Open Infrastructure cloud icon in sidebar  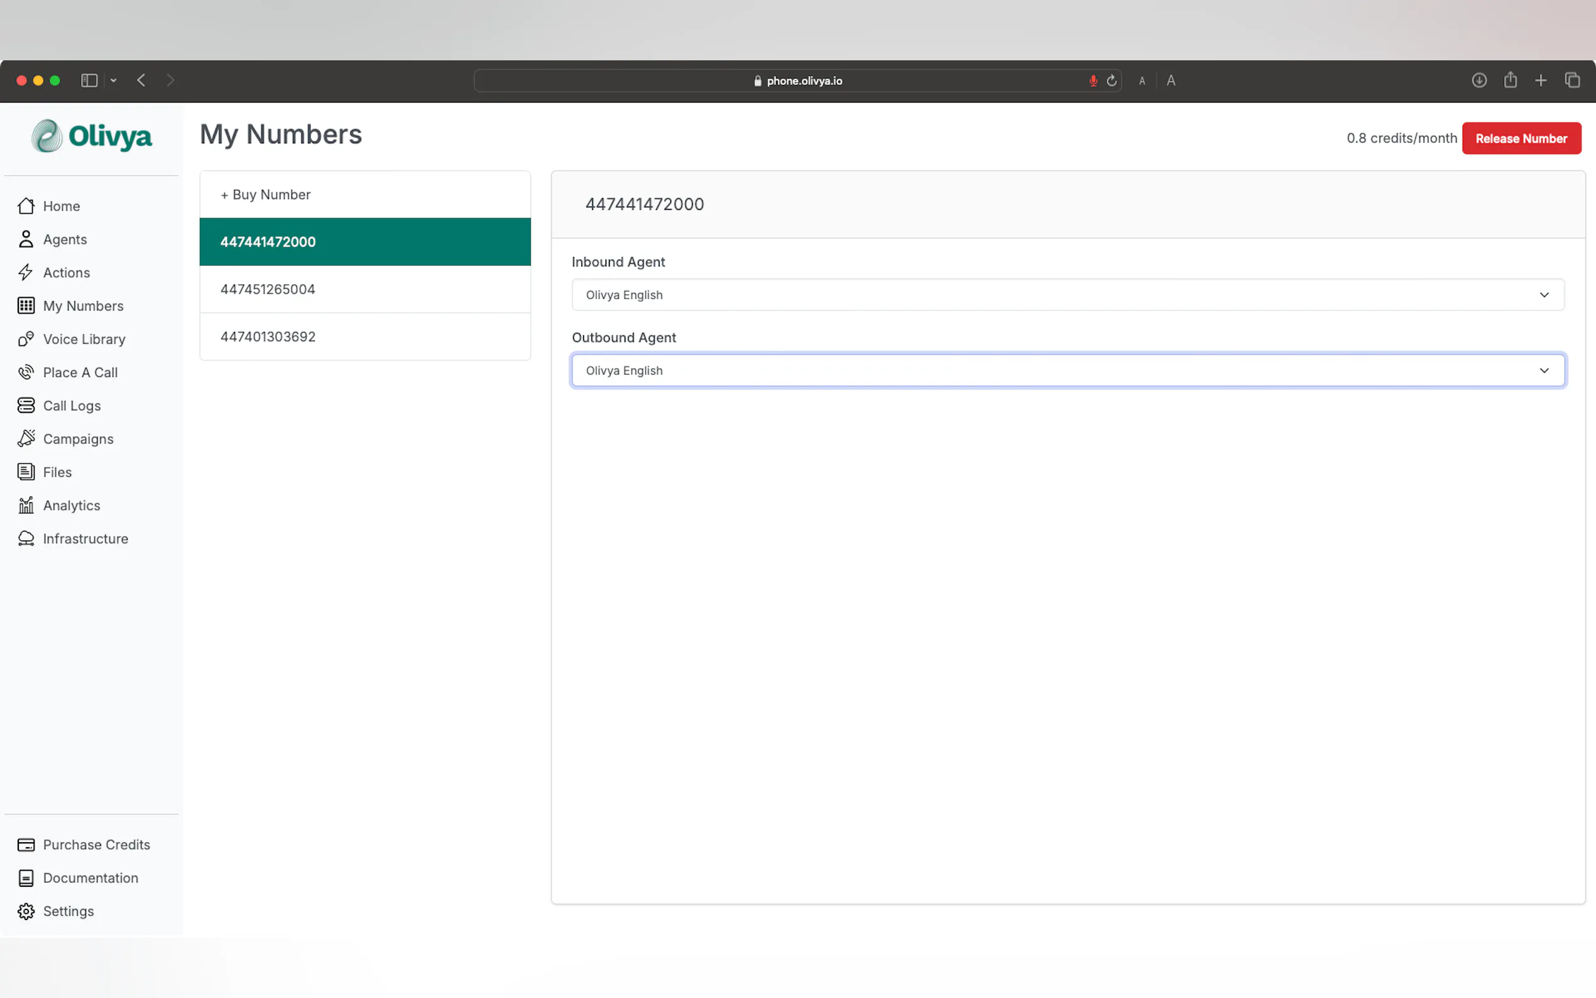[26, 539]
